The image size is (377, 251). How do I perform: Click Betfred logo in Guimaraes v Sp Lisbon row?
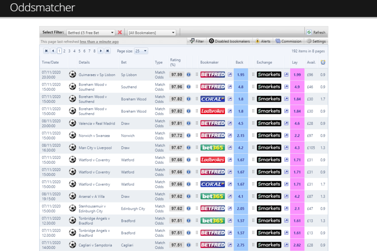(212, 75)
